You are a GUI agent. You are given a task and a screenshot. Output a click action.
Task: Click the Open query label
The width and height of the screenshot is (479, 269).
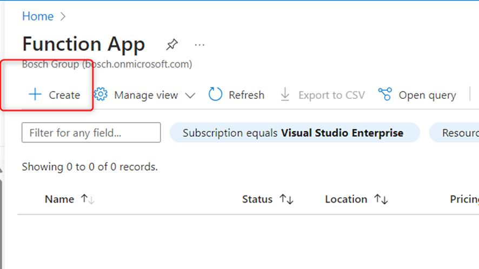click(427, 95)
